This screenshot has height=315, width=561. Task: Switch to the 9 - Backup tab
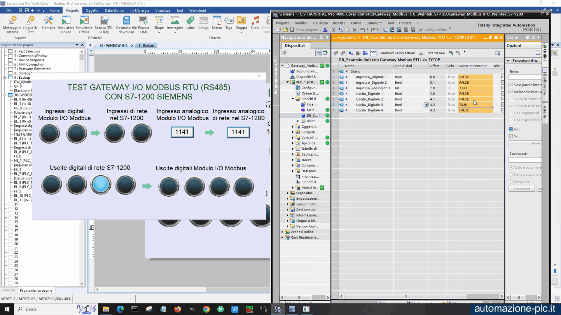146,45
